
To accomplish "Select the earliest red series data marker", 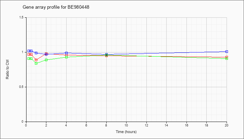I will [x=29, y=54].
